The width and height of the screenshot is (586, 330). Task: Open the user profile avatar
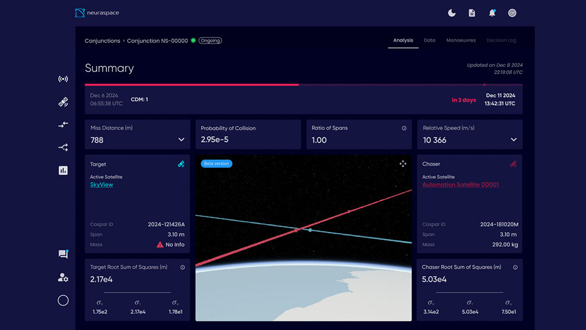[x=512, y=13]
